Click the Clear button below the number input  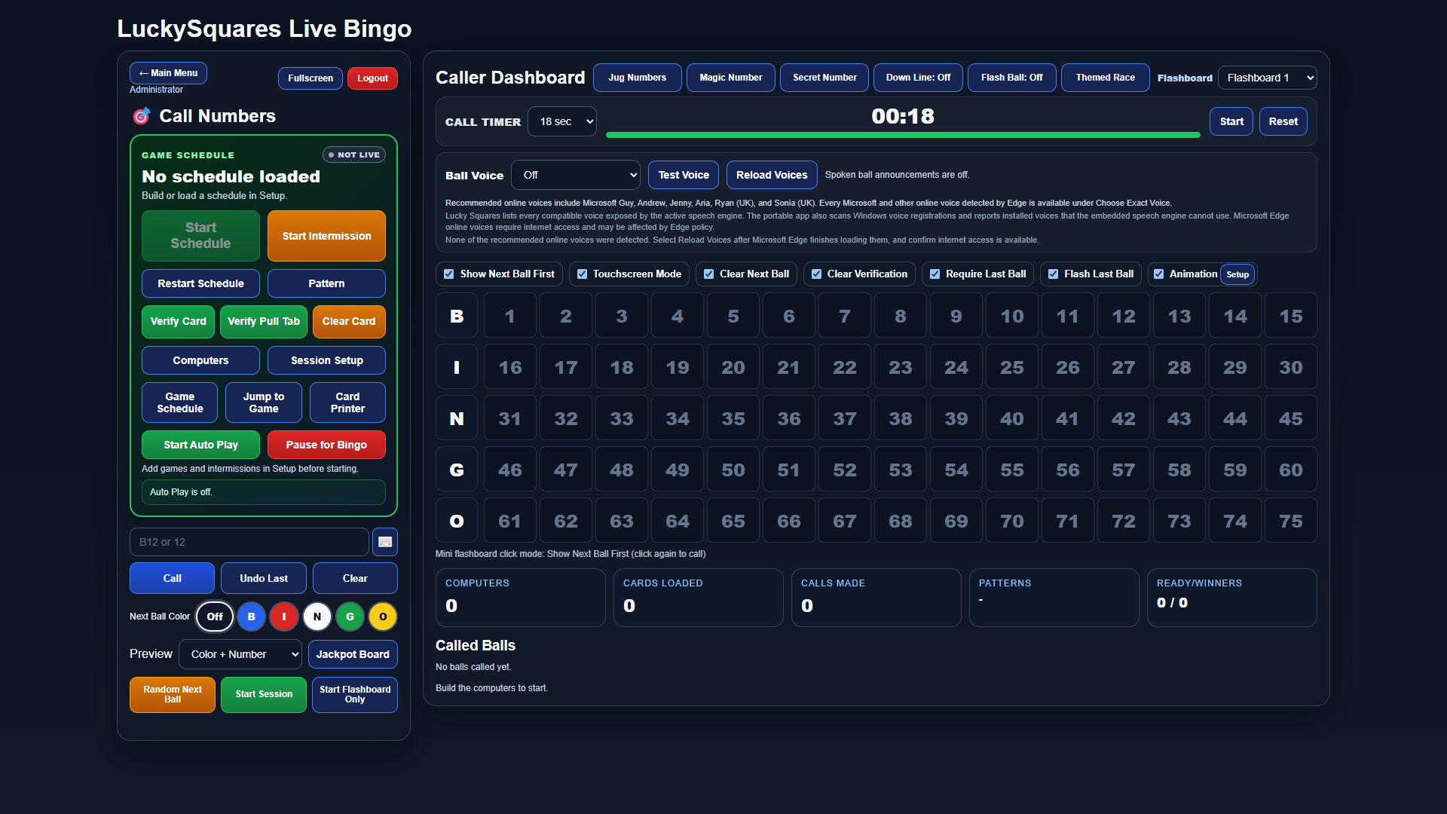click(x=355, y=578)
